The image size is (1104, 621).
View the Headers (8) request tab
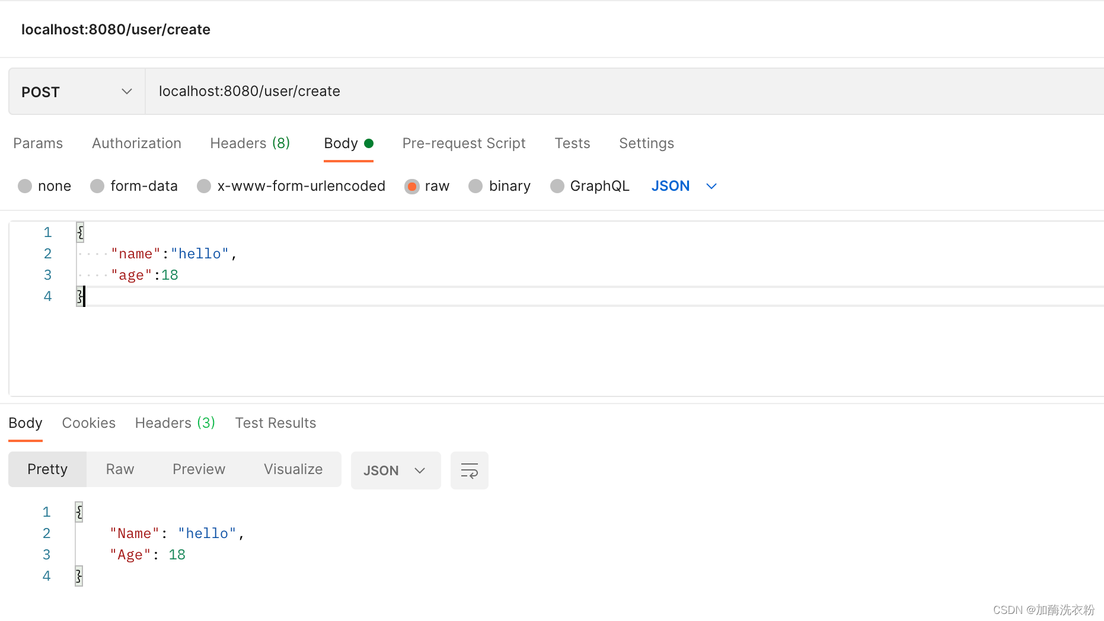pyautogui.click(x=250, y=143)
